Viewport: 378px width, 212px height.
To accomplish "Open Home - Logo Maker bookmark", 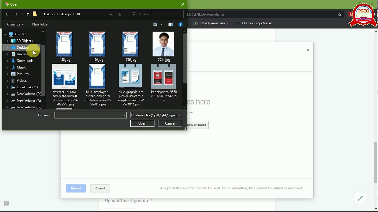I will click(254, 23).
